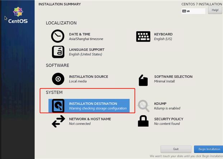Select NETWORK & HOST NAME label
This screenshot has width=223, height=159.
[x=90, y=119]
